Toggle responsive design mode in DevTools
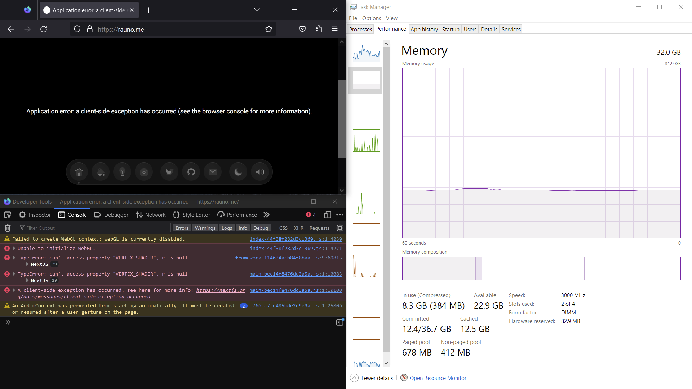Image resolution: width=692 pixels, height=389 pixels. tap(327, 215)
